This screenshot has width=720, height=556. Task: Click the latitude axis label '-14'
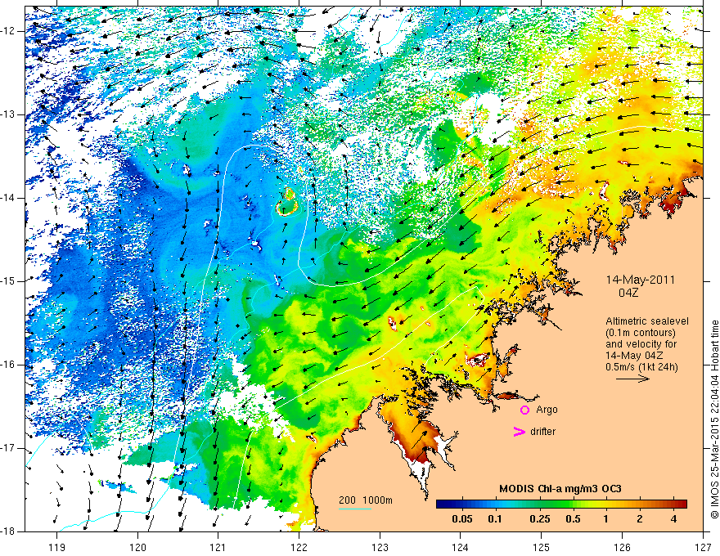9,198
